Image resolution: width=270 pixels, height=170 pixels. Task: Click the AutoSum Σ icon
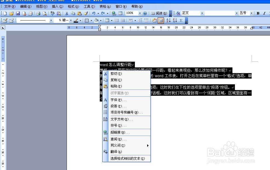181,20
